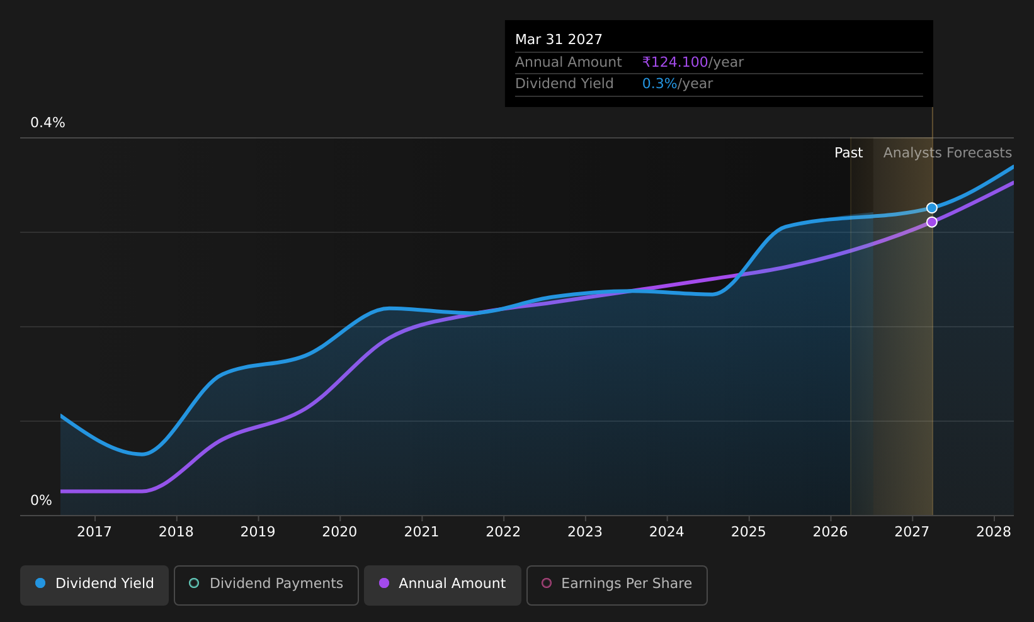Enable the Earnings Per Share series

(617, 585)
